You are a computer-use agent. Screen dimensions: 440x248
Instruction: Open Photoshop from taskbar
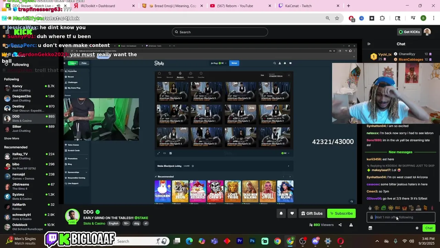pyautogui.click(x=252, y=241)
